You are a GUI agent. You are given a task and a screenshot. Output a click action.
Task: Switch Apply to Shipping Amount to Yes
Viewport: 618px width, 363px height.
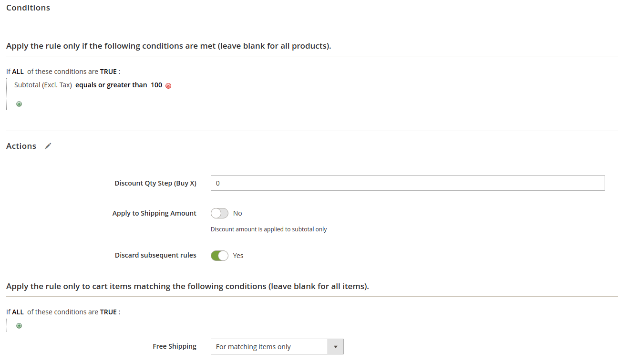219,213
